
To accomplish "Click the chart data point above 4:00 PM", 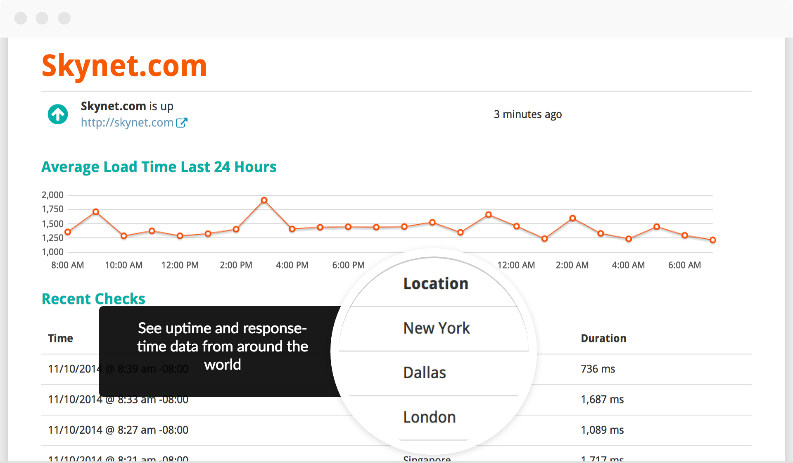I will 292,229.
